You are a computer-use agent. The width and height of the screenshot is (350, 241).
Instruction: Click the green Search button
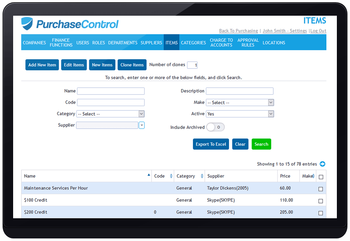click(x=261, y=144)
